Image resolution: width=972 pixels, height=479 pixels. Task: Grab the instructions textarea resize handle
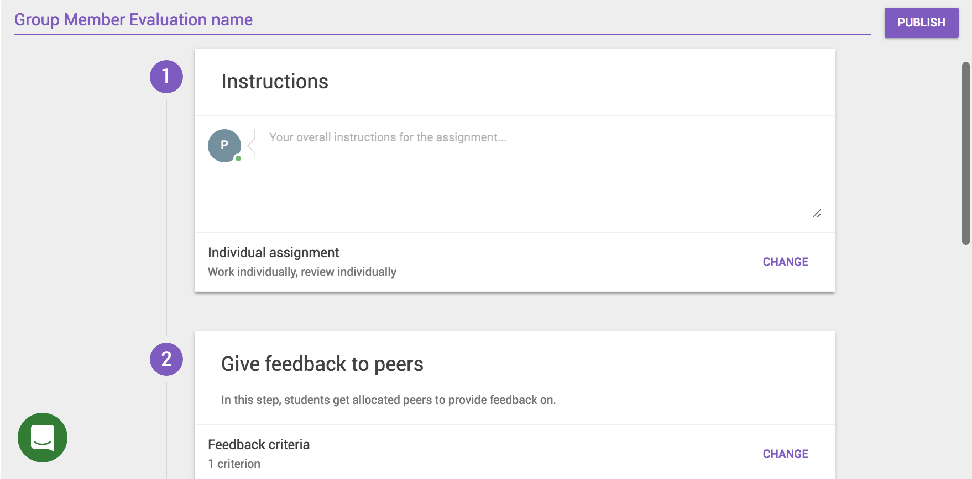[817, 214]
